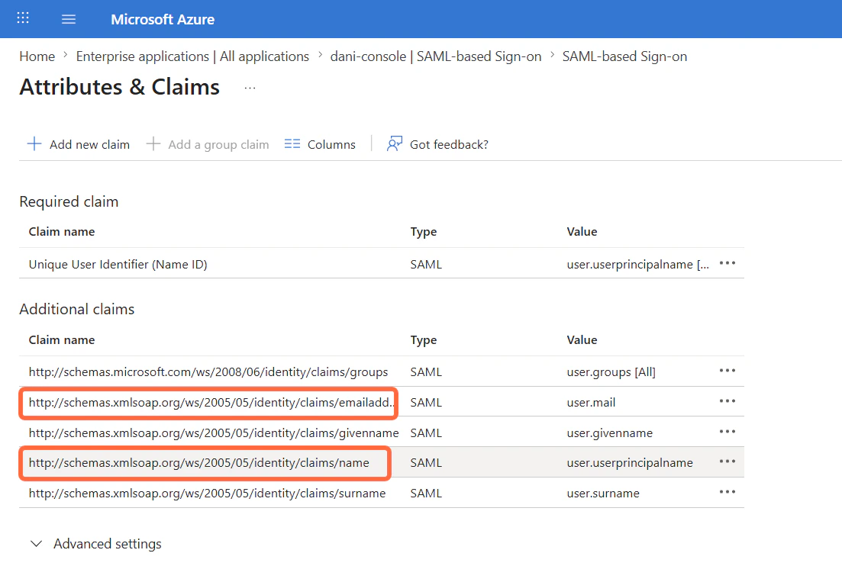Select user.userprincipalname value in Required claim row
Screen dimensions: 842x566
pos(637,264)
